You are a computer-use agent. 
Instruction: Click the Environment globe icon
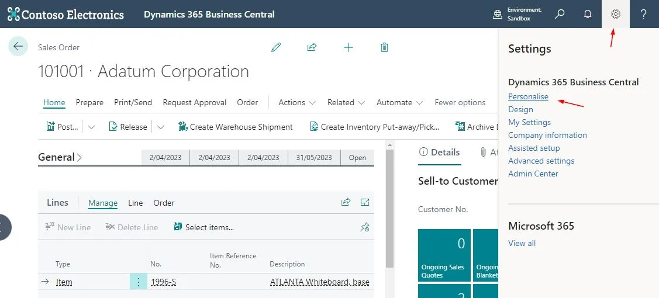[498, 14]
